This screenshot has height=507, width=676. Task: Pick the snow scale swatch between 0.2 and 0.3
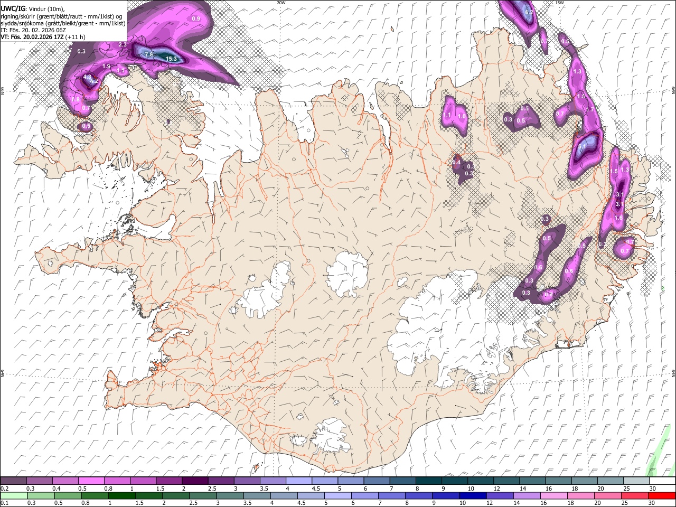pos(13,481)
